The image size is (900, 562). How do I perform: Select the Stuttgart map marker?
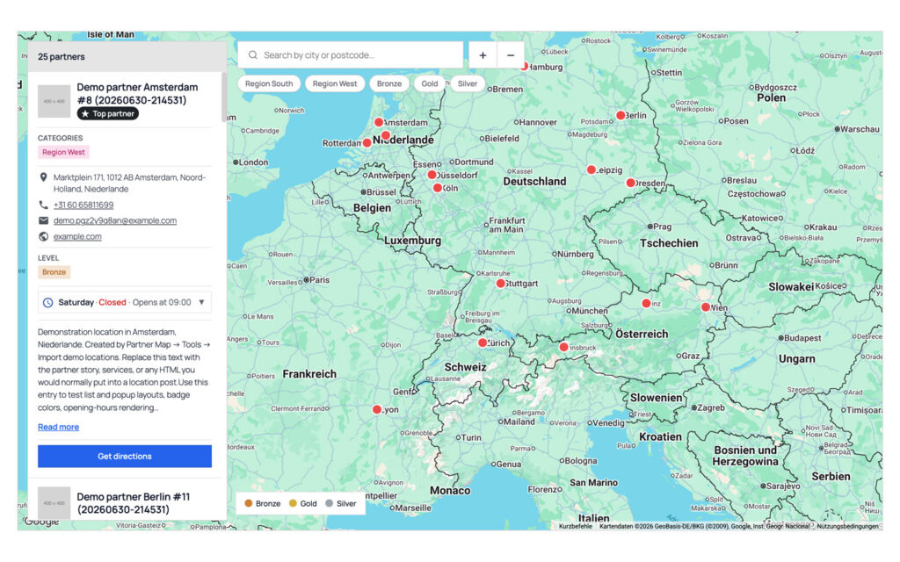pyautogui.click(x=500, y=284)
